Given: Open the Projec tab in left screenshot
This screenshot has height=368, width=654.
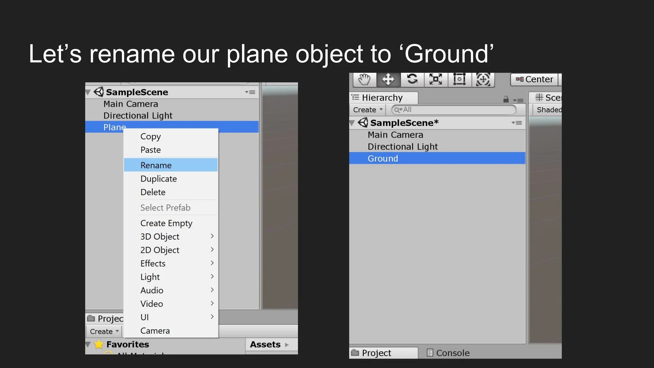Looking at the screenshot, I should click(x=105, y=318).
